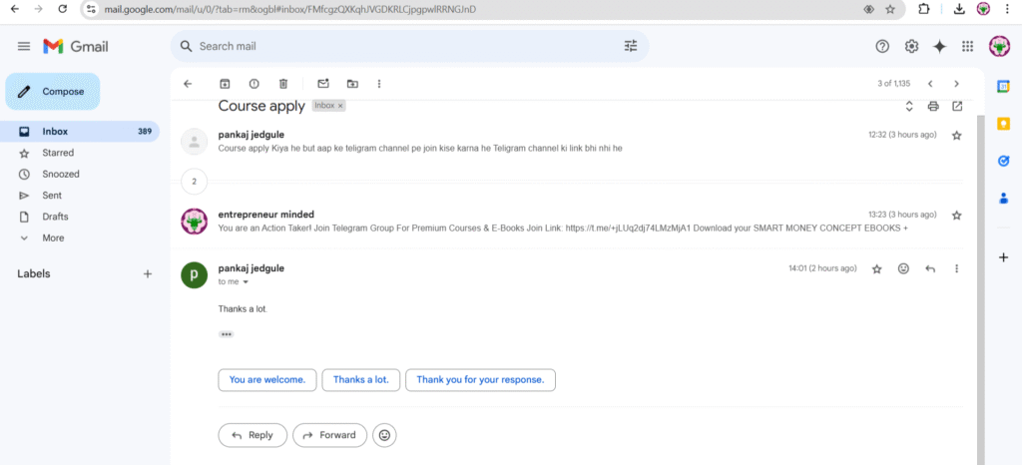Toggle the star on the 14:01 message

tap(877, 268)
